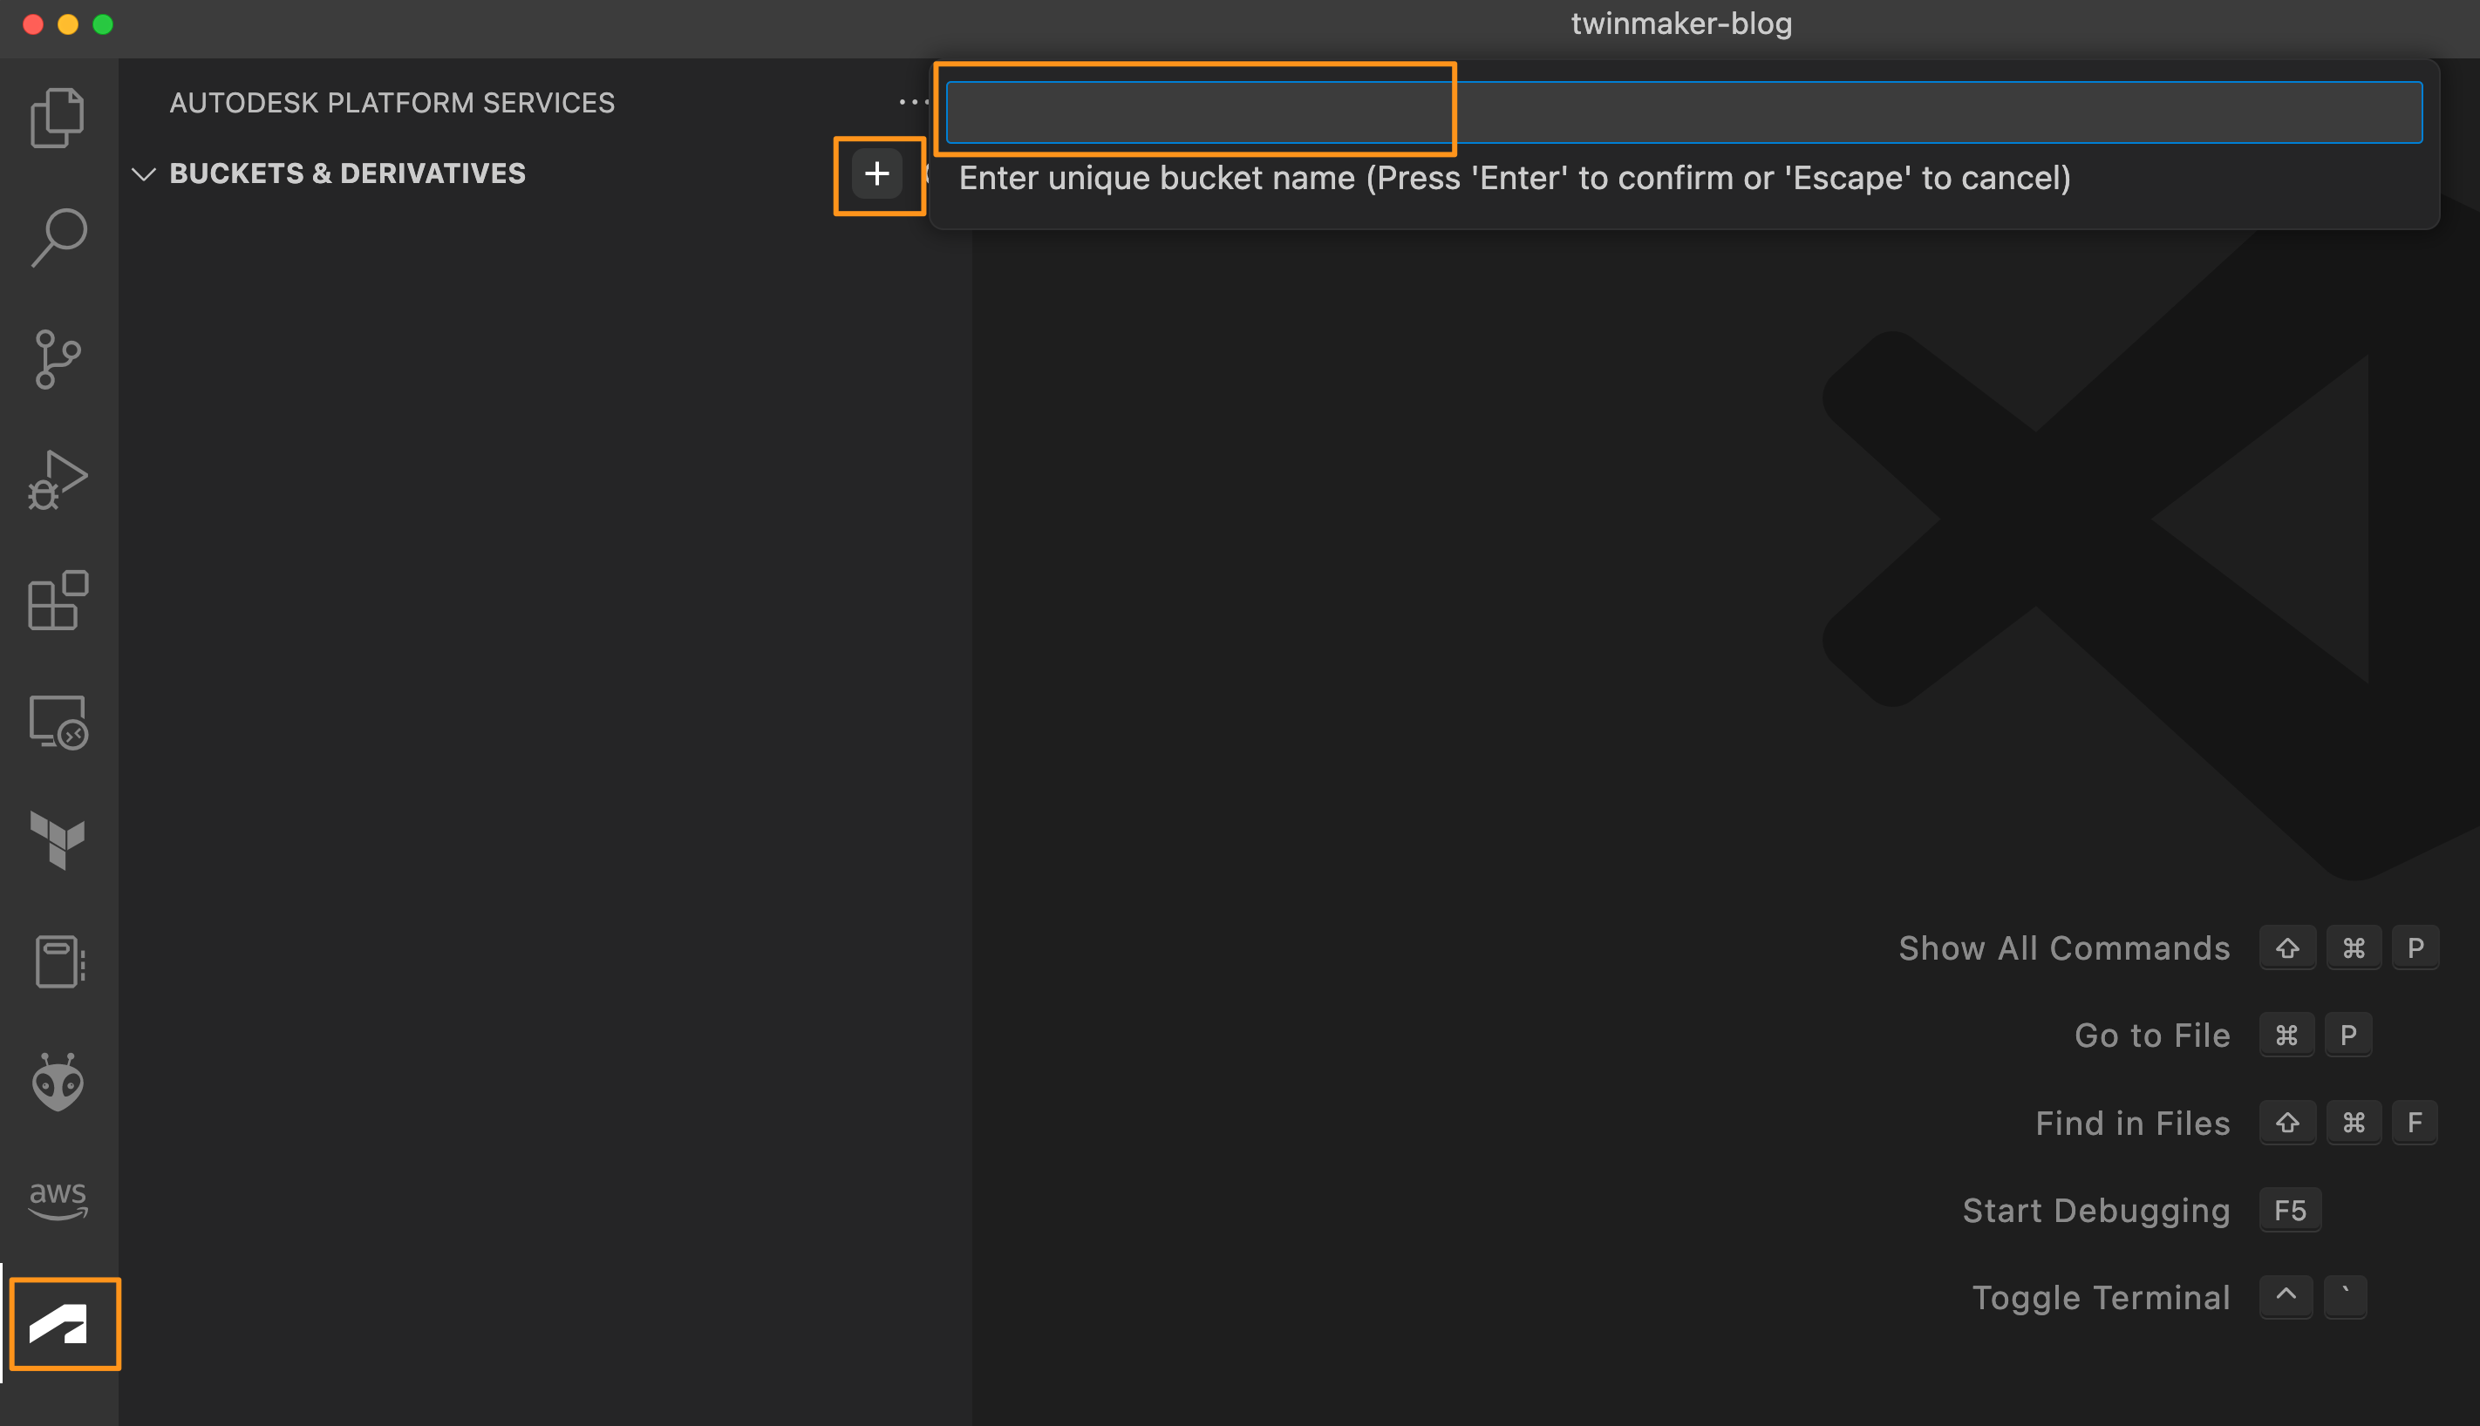2480x1426 pixels.
Task: Click the green macOS zoom window button
Action: (103, 24)
